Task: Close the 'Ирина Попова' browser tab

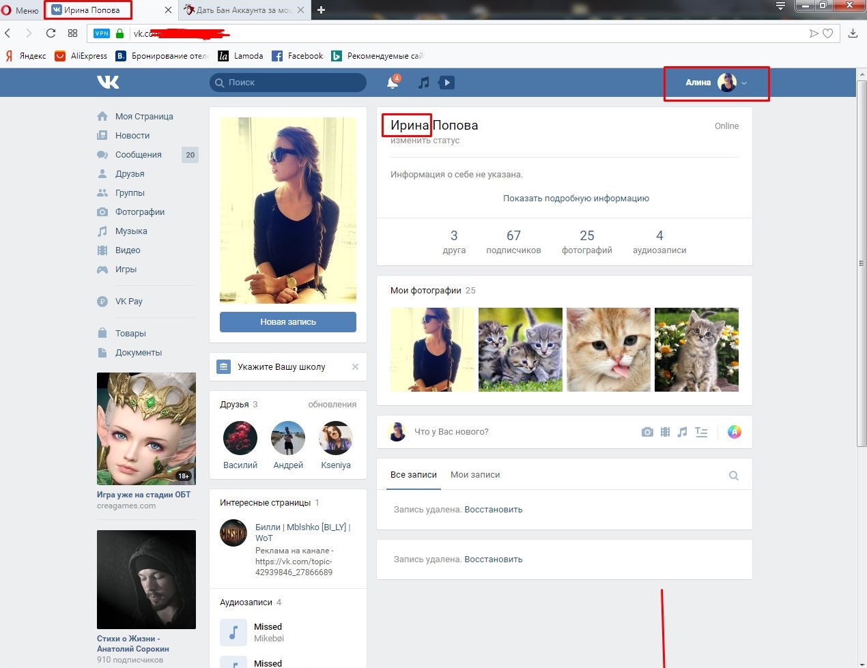Action: 169,10
